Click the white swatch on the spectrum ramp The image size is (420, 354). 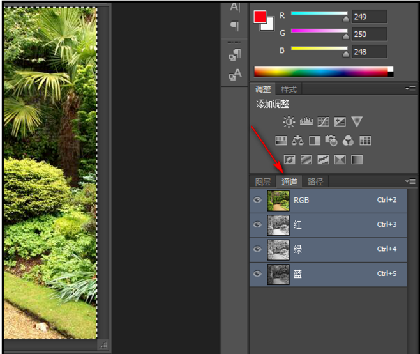(391, 69)
